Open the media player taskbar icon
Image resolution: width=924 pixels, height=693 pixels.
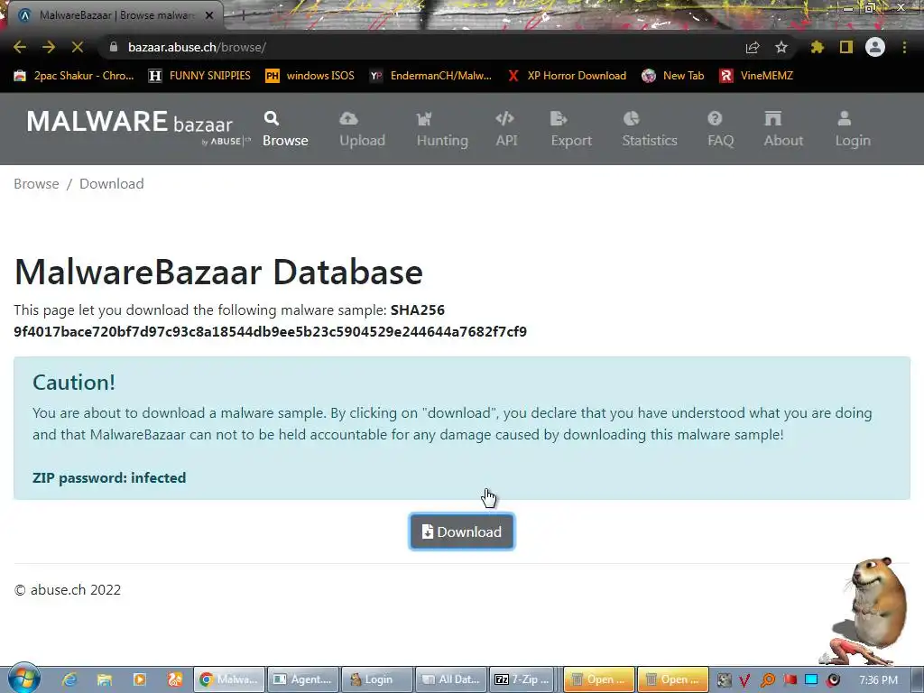pyautogui.click(x=140, y=679)
